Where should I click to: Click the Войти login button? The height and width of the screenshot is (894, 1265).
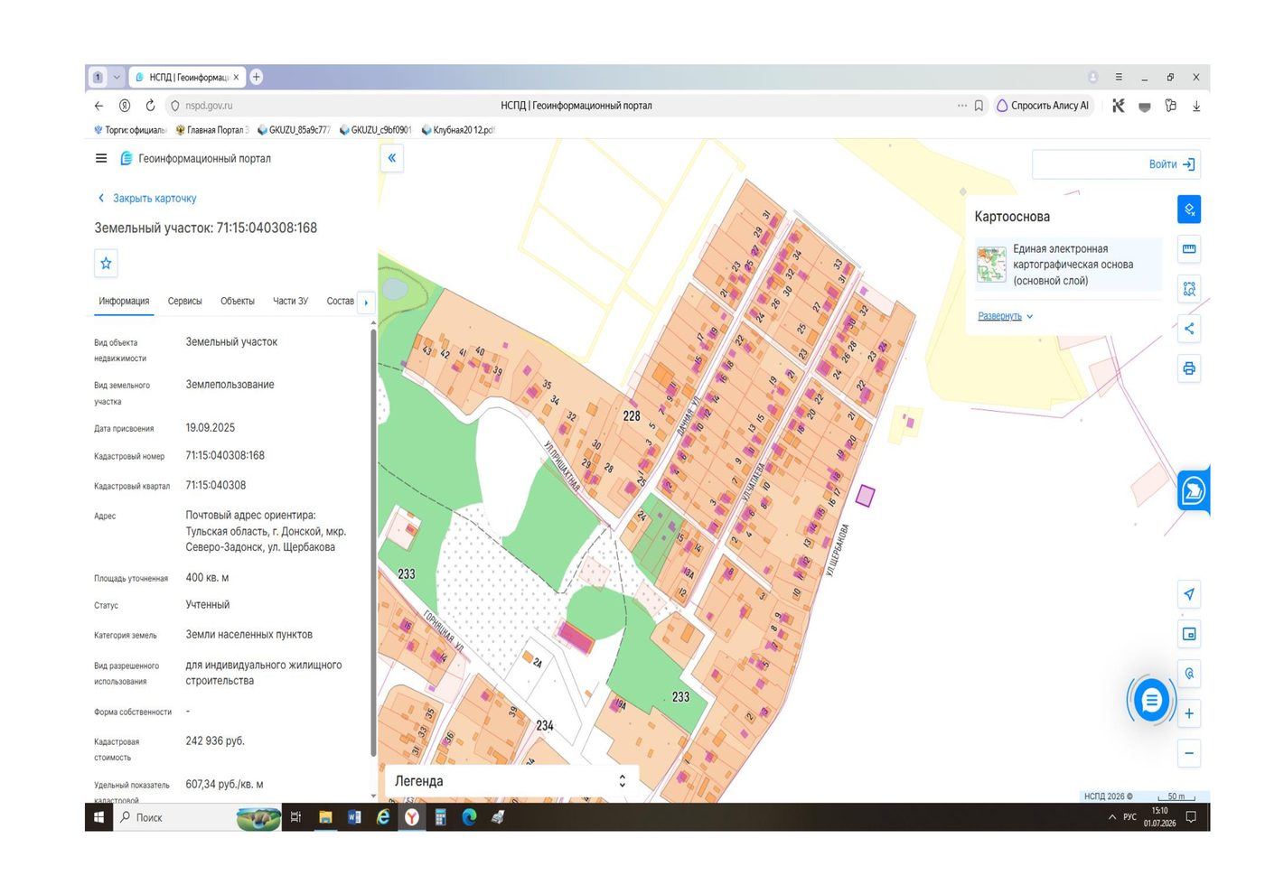(1172, 164)
